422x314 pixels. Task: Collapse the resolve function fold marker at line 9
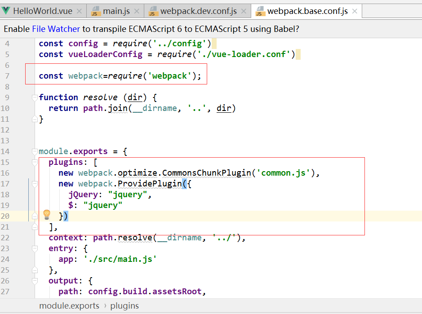coord(35,97)
